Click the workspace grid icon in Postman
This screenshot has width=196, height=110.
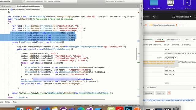click(x=174, y=17)
